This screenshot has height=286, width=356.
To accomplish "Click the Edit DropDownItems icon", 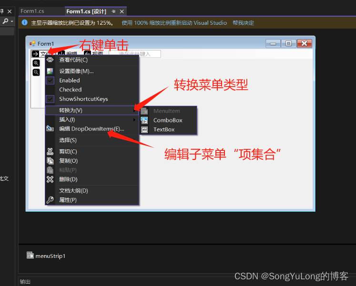I will coord(50,128).
